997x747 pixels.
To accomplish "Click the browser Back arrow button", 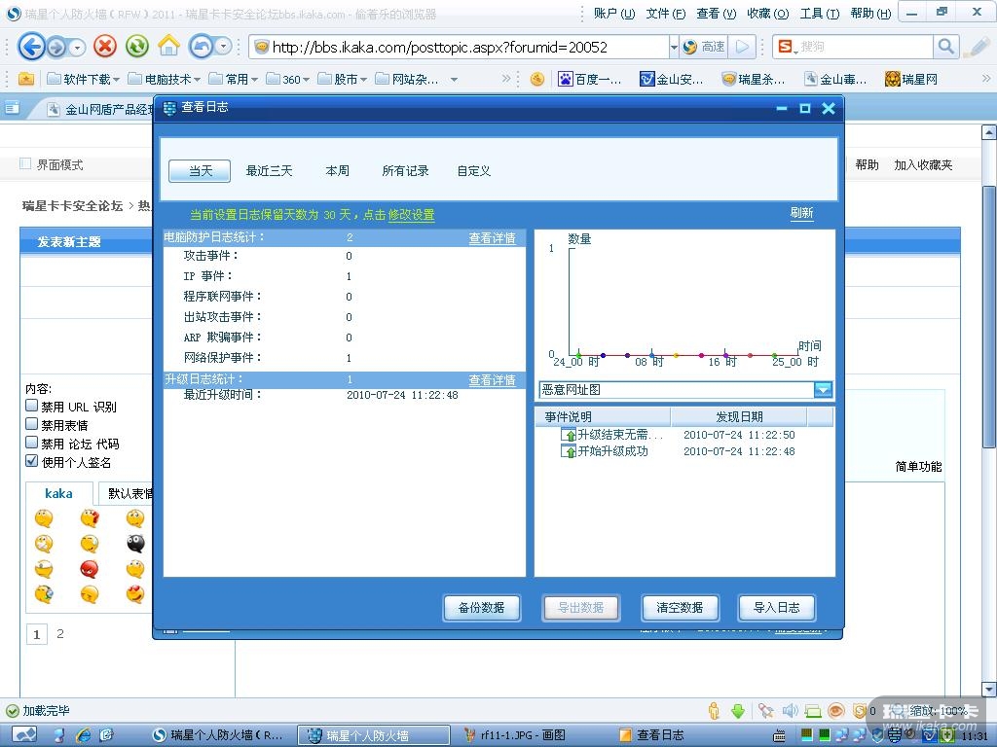I will pos(31,47).
